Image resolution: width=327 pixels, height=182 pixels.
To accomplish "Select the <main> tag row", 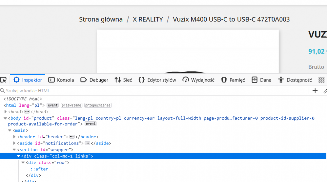I will click(x=20, y=130).
